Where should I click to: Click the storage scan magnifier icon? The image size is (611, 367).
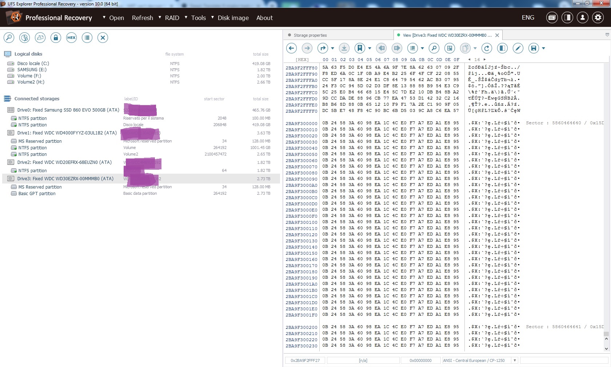click(9, 37)
